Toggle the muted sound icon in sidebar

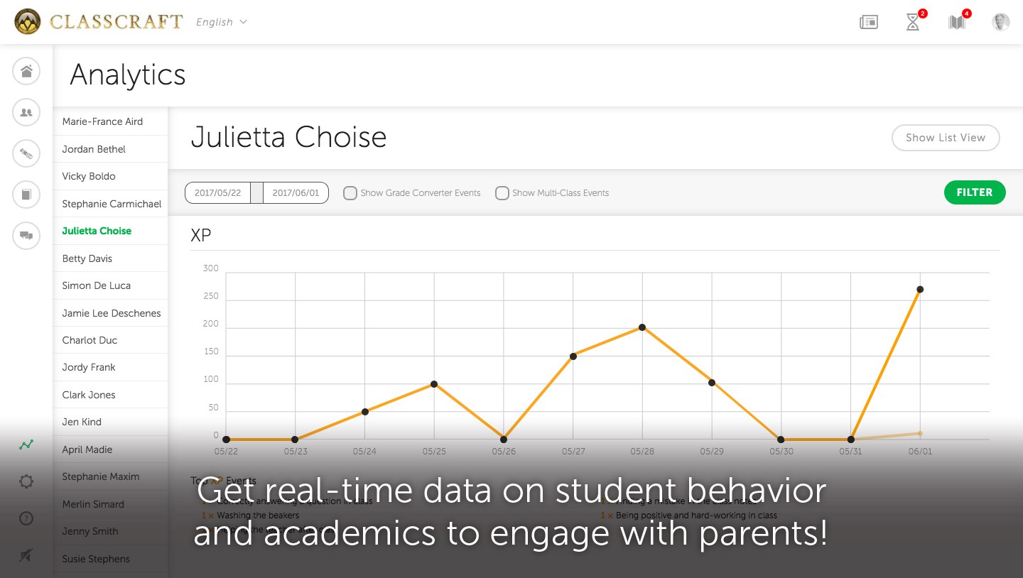26,555
